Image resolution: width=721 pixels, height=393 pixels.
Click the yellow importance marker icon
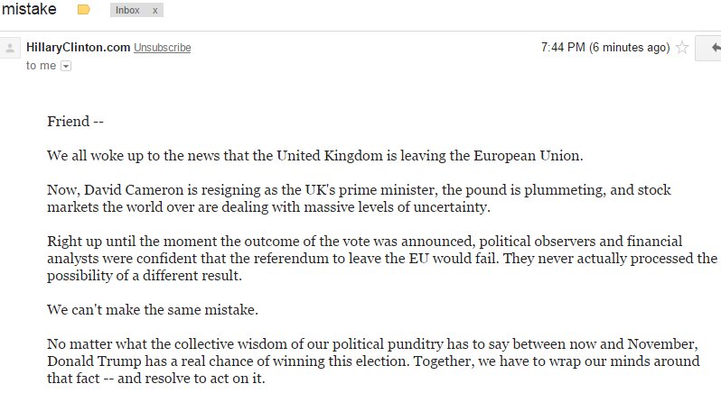84,10
